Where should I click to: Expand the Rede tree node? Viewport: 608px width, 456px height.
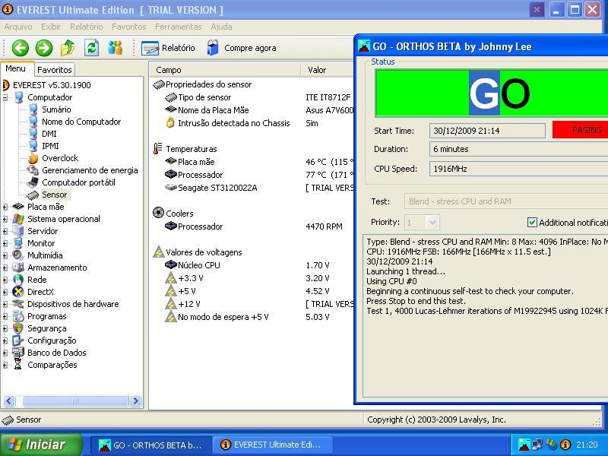[x=5, y=280]
